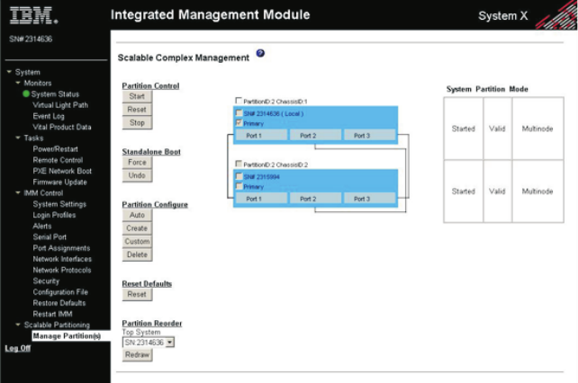This screenshot has width=578, height=383.
Task: Open Vital Product Data
Action: click(62, 127)
